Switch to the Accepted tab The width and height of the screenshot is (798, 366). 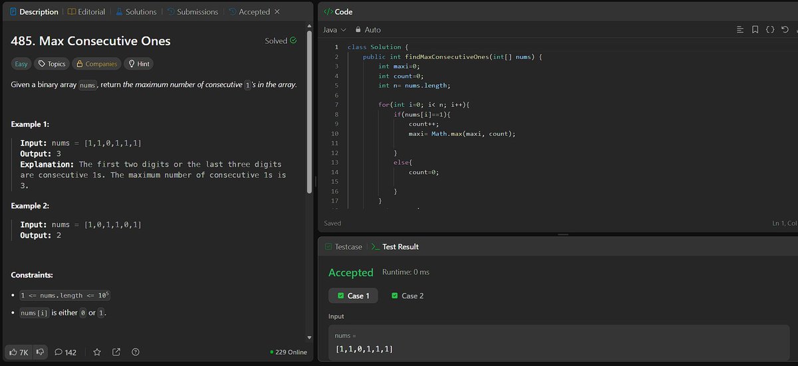point(249,12)
